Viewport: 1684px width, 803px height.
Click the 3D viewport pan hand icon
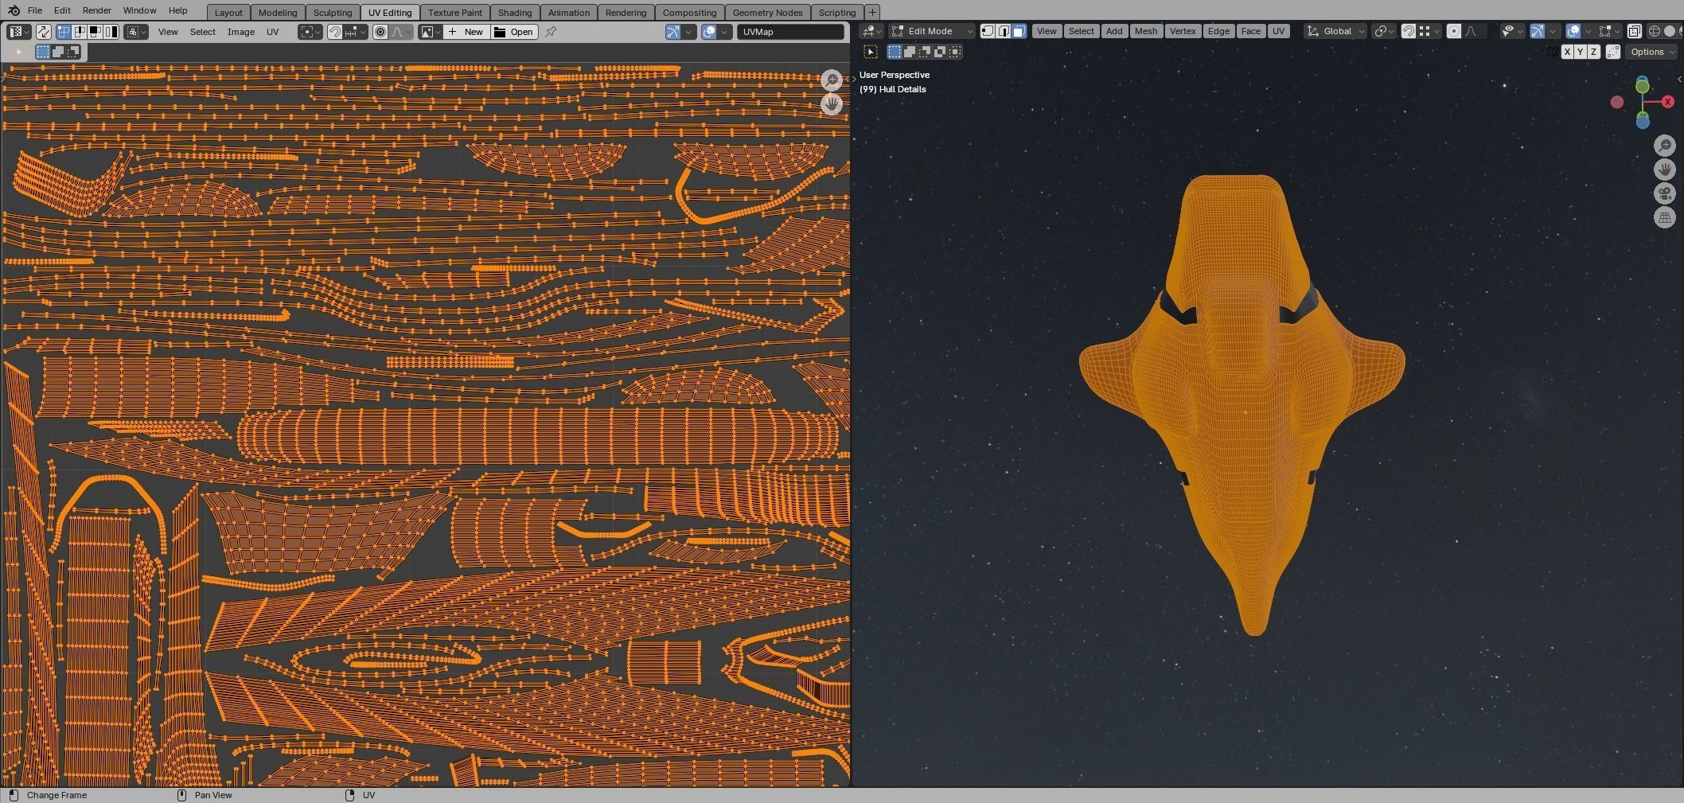point(1665,170)
